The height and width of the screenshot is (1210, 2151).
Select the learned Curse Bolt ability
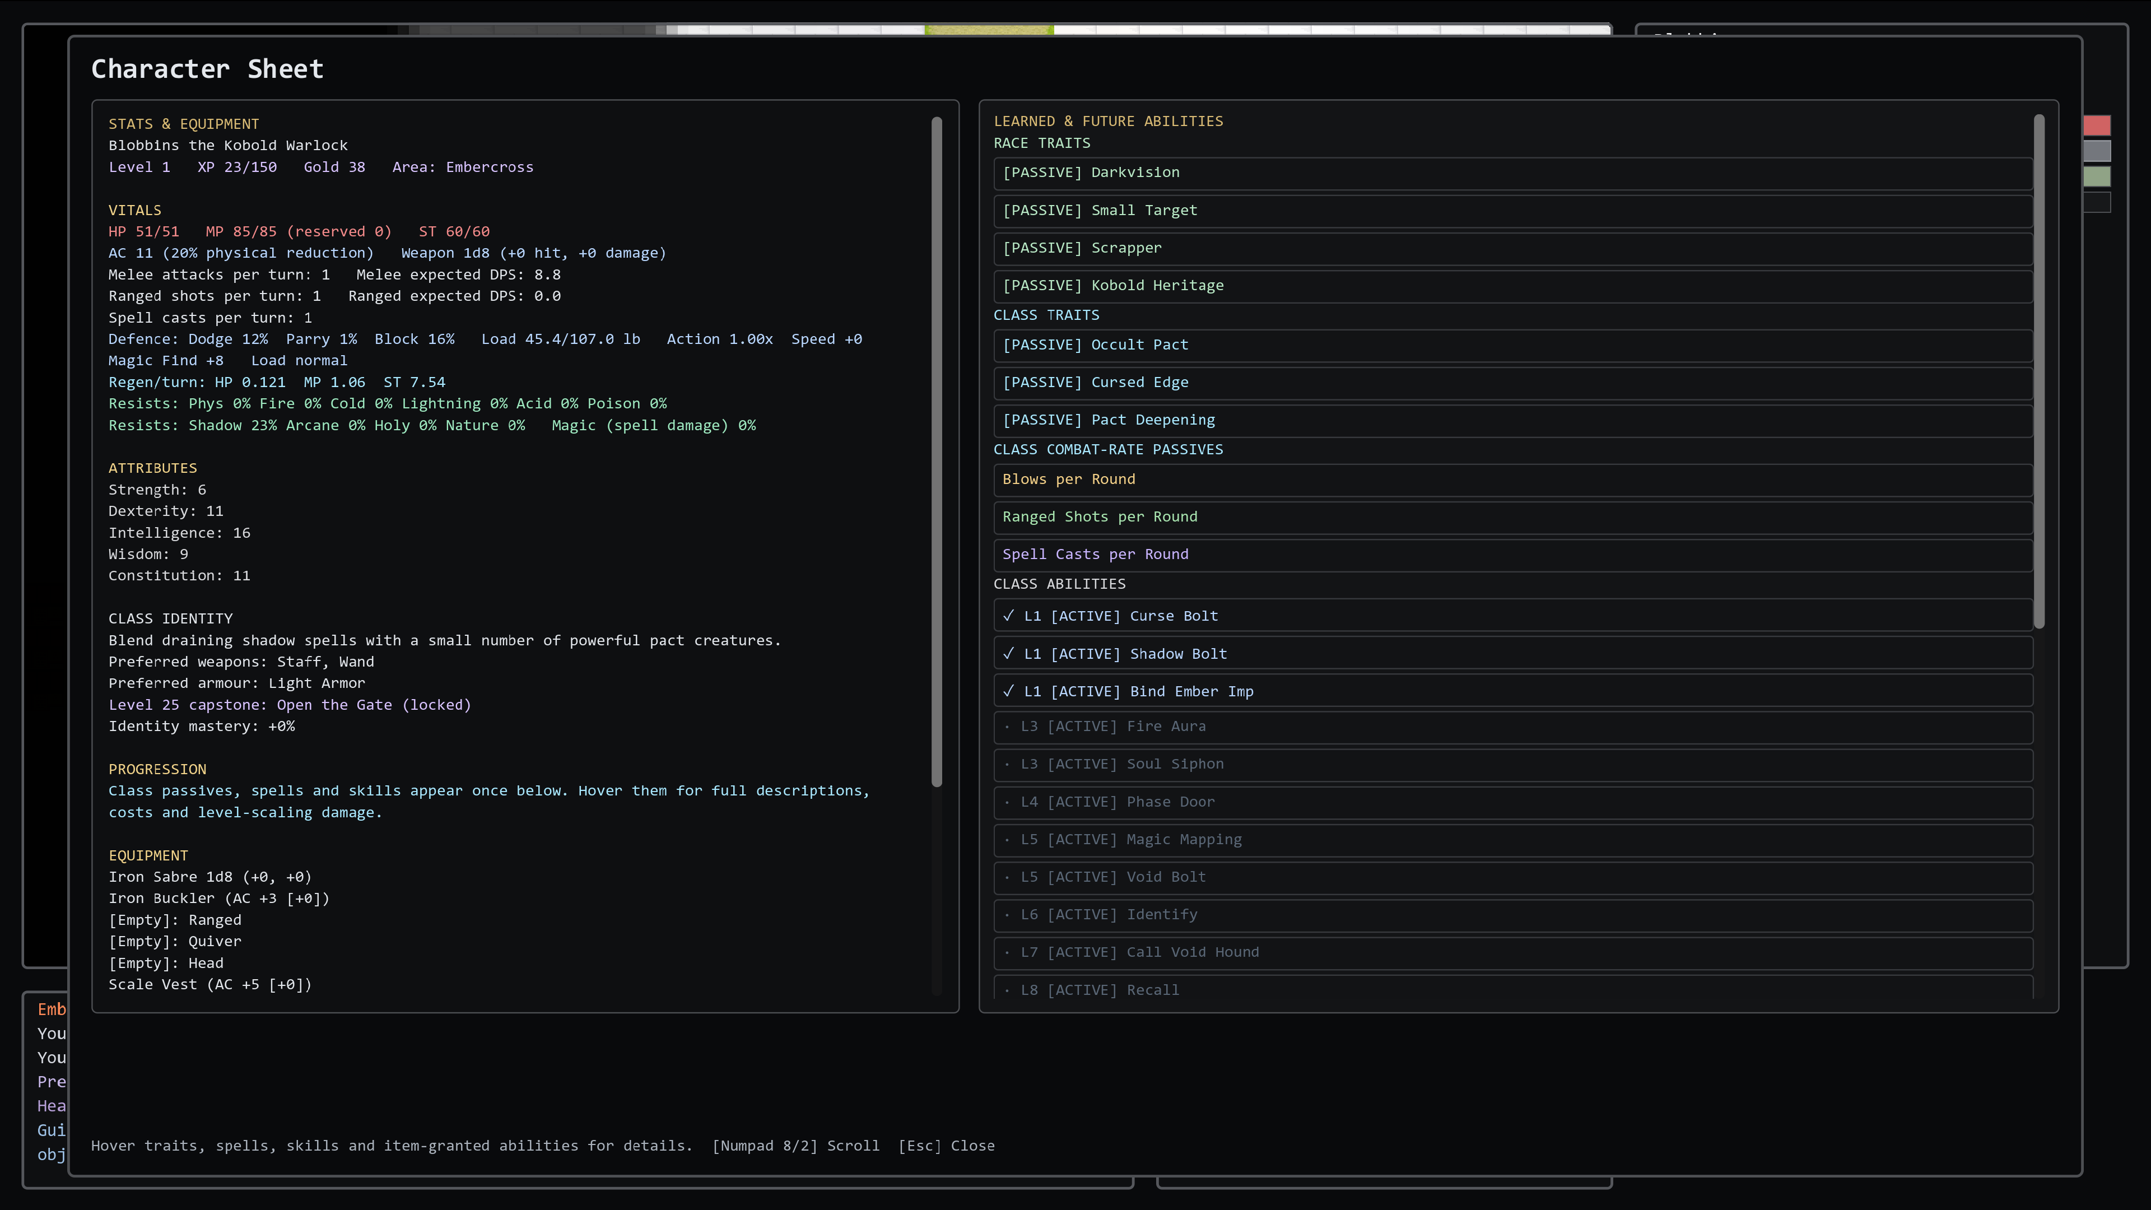(1512, 616)
